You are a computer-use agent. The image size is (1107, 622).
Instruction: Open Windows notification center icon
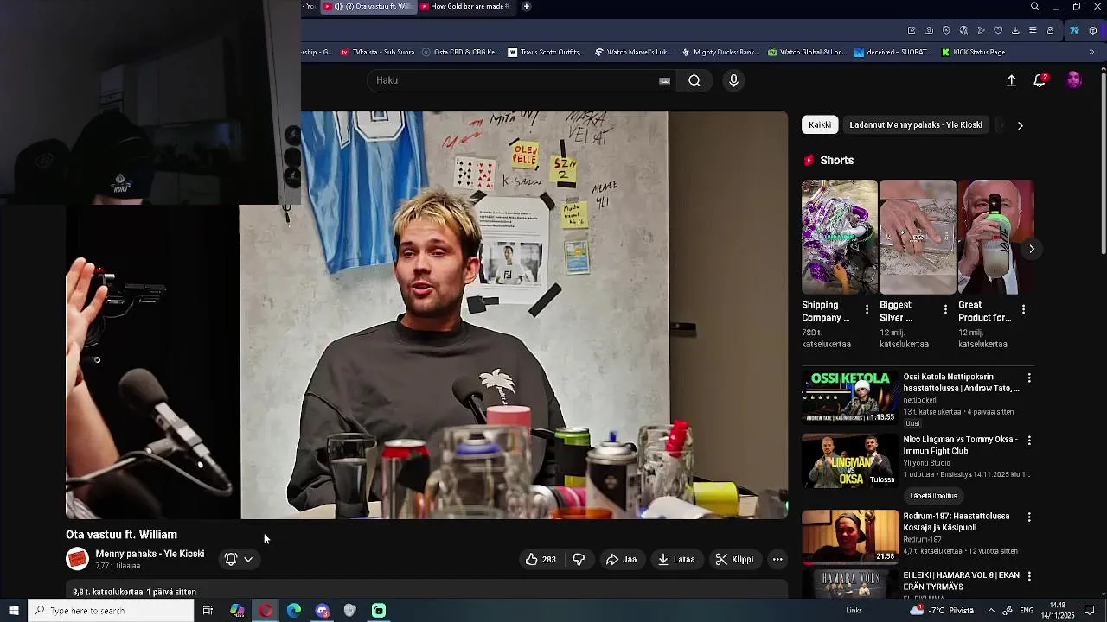[1089, 611]
